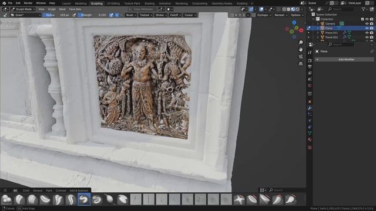
Task: Open Options dropdown in header
Action: [297, 15]
